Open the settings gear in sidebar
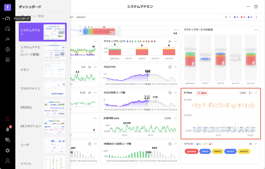265x169 pixels. [x=8, y=150]
